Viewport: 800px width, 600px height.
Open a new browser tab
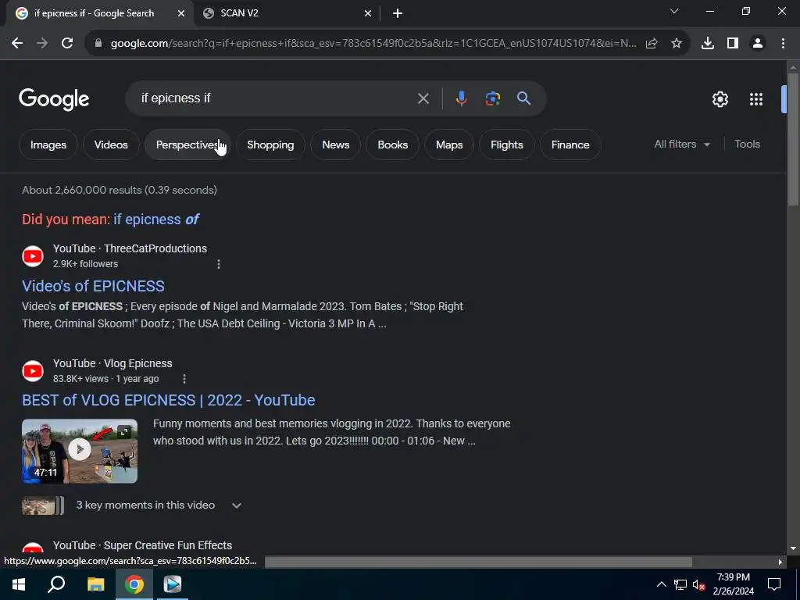pyautogui.click(x=398, y=14)
